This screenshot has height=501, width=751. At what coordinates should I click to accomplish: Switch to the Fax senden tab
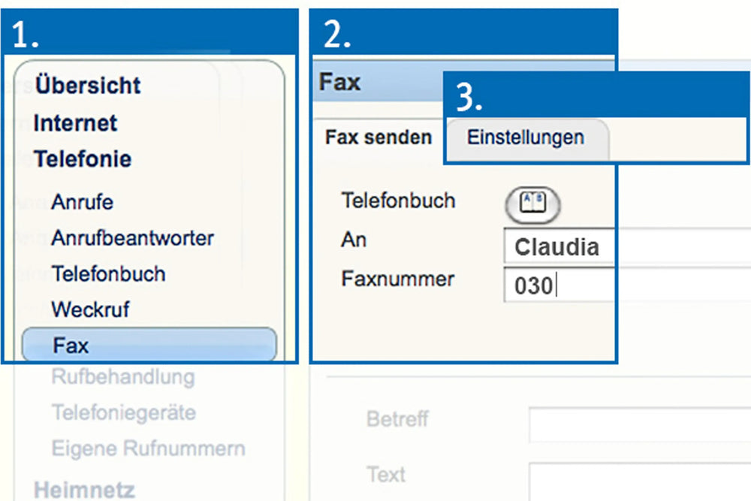tap(378, 137)
